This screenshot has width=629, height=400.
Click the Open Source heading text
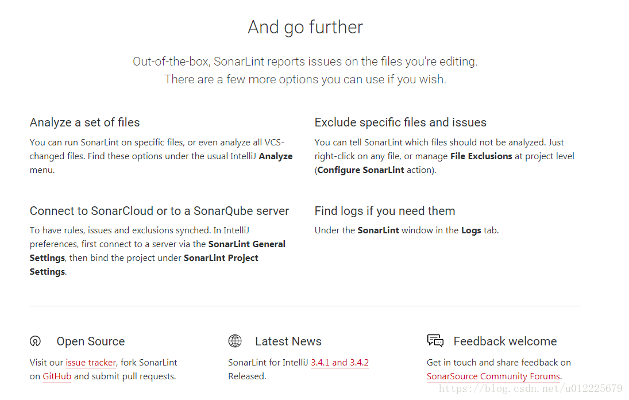(x=91, y=341)
